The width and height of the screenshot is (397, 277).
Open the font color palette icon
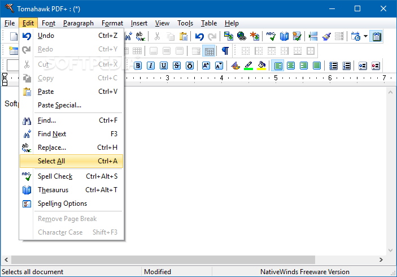point(235,66)
